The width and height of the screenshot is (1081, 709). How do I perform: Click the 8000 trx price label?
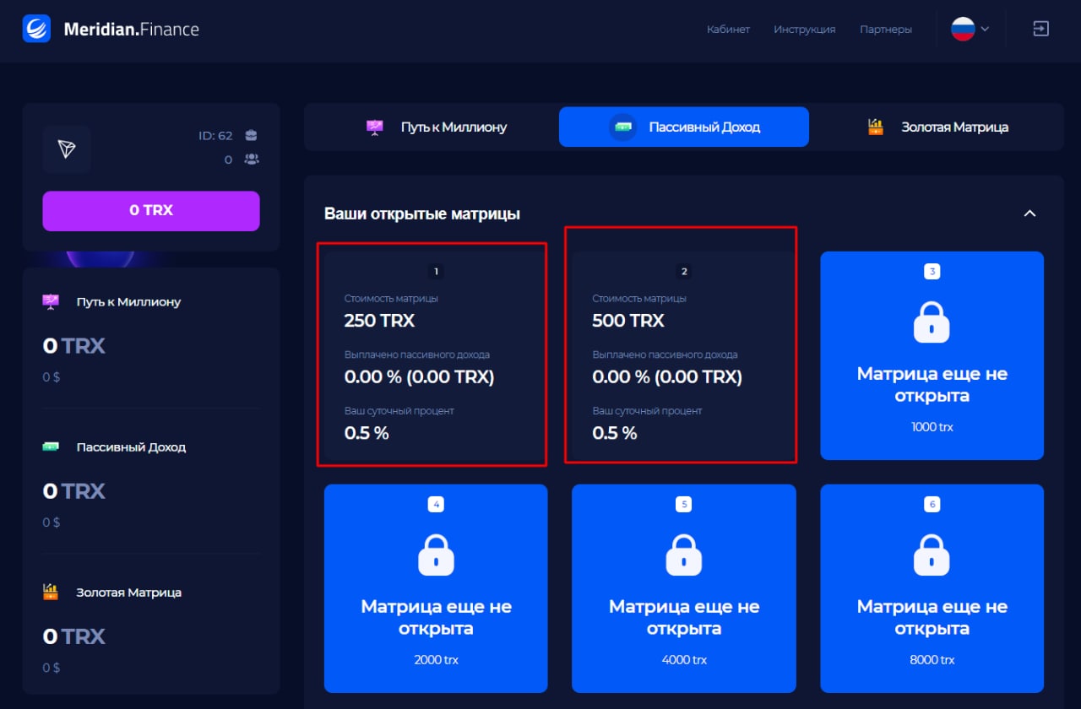(932, 660)
